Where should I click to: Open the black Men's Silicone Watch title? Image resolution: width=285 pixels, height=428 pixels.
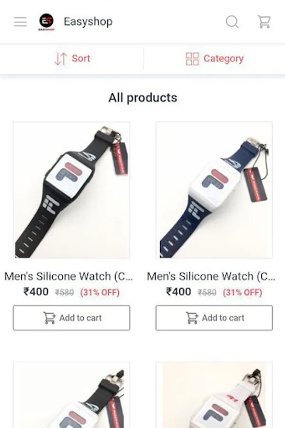(69, 276)
